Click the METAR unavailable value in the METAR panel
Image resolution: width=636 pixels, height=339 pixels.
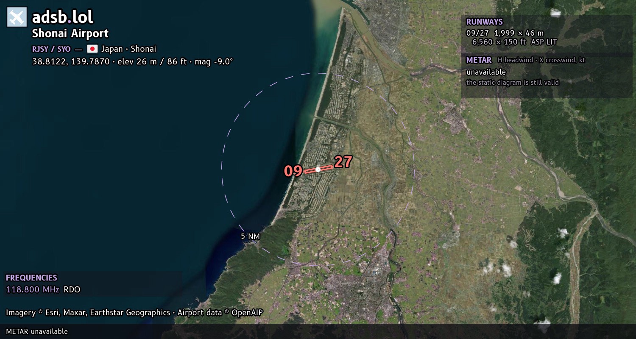pos(486,72)
